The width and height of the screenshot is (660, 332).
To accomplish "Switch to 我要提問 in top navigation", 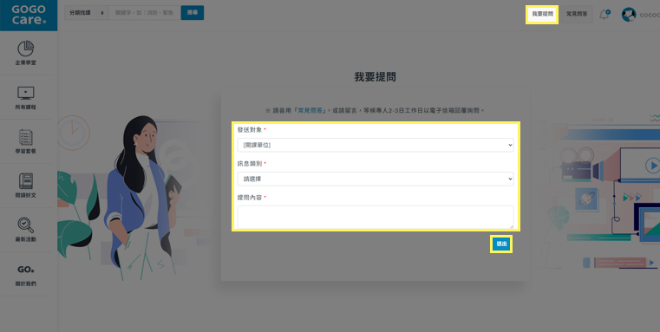I will pos(542,15).
